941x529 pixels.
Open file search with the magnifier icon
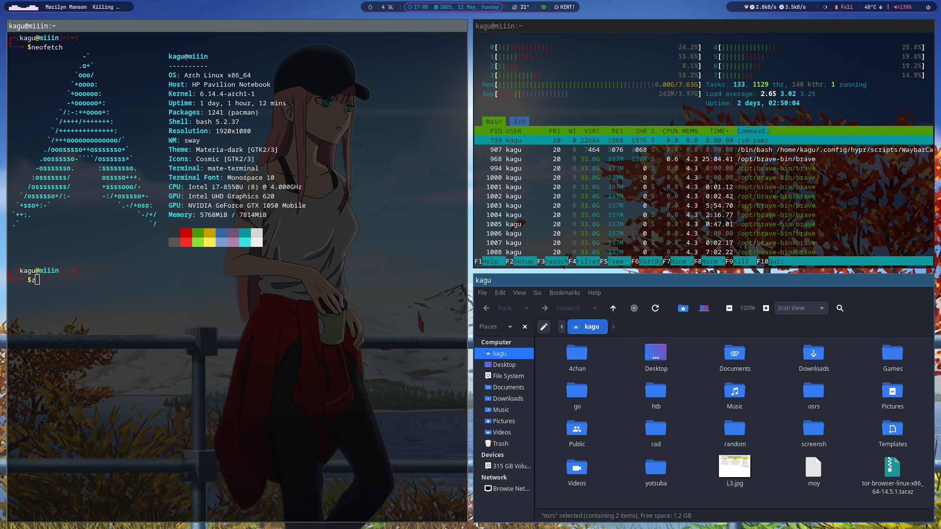pos(840,308)
